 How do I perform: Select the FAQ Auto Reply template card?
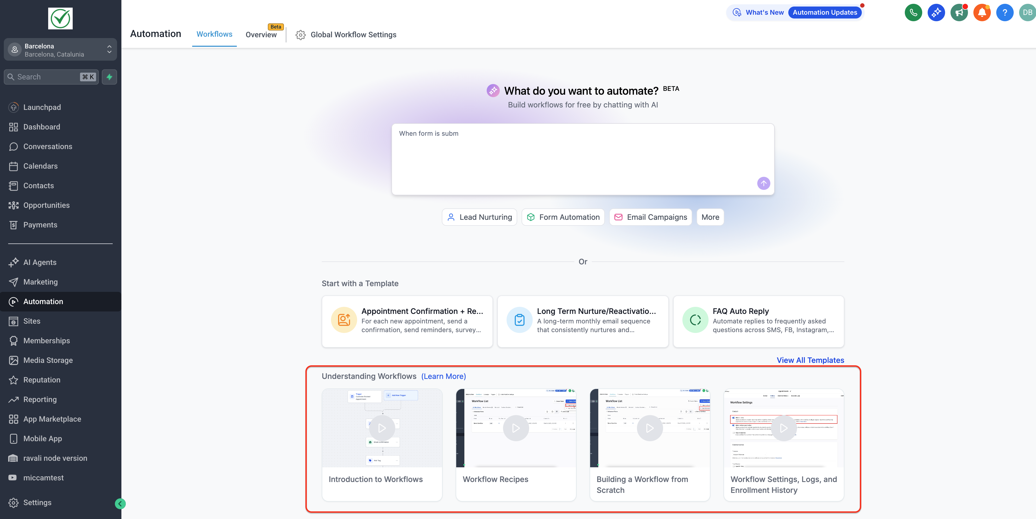point(758,321)
